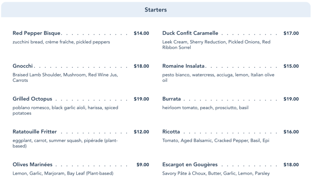Image resolution: width=311 pixels, height=183 pixels.
Task: Click the Ricotta dish name
Action: (x=171, y=132)
